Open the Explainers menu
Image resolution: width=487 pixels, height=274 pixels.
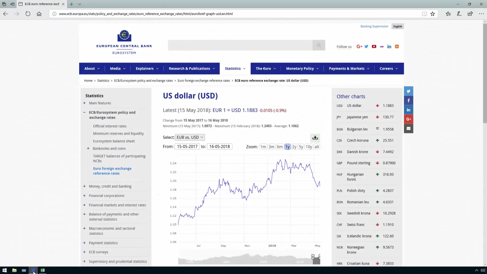(147, 68)
